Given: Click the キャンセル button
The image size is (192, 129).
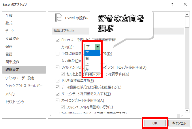Looking at the screenshot, I should coord(179,123).
